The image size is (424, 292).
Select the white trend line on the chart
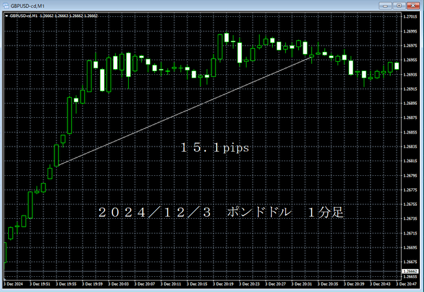pos(185,111)
